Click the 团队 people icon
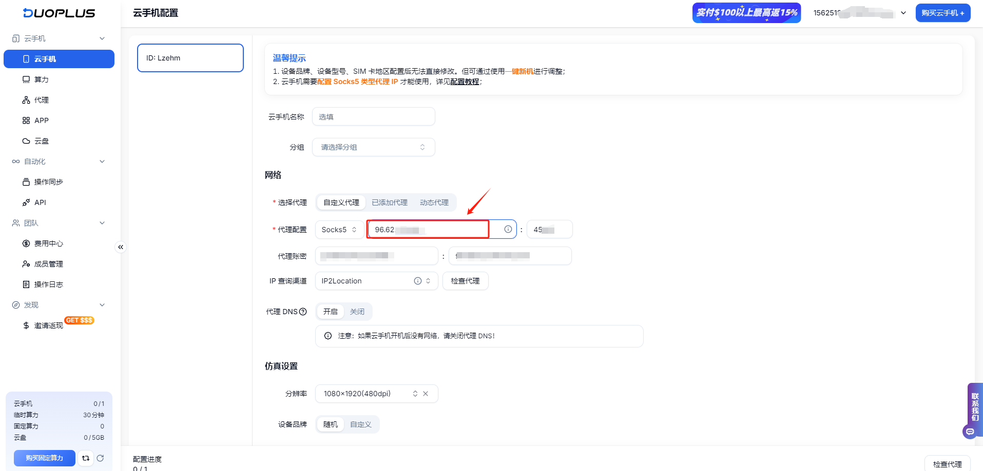 pos(16,223)
